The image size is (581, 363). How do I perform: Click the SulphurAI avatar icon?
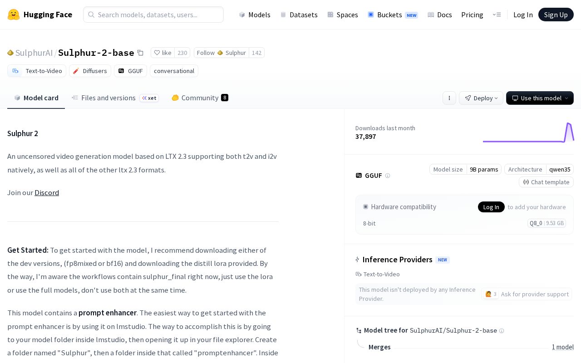tap(10, 53)
